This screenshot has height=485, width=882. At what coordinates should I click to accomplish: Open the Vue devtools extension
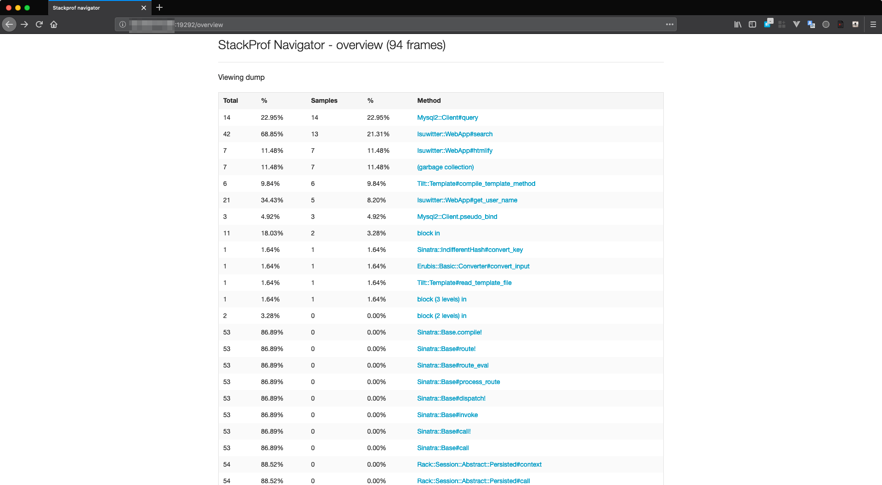797,24
